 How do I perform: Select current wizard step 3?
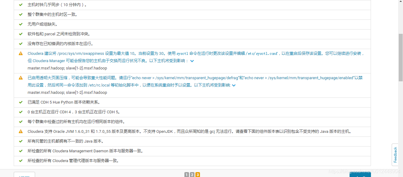[198, 175]
